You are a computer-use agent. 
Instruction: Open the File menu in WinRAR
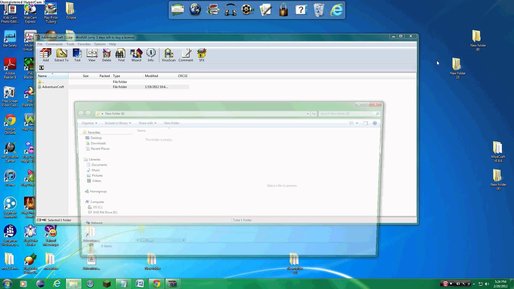coord(40,44)
